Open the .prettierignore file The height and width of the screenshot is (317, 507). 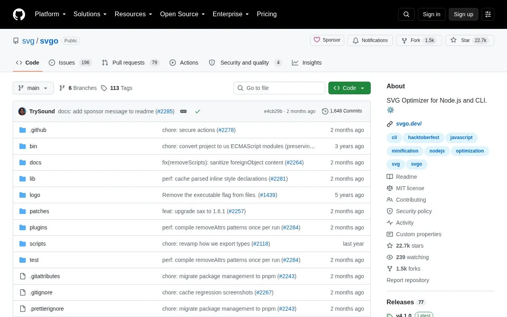click(x=47, y=309)
